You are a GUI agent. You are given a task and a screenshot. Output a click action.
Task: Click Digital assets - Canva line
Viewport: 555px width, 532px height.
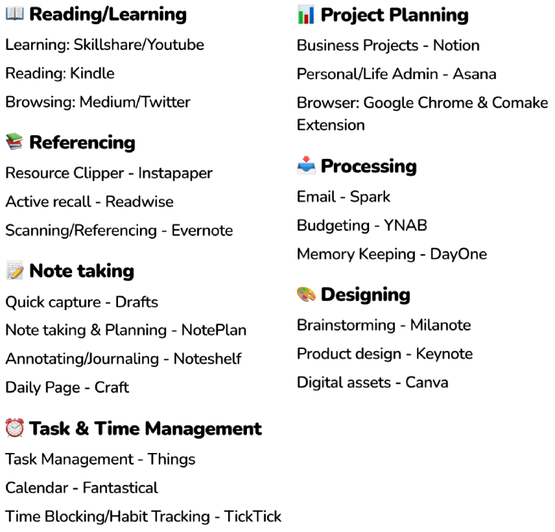point(371,383)
